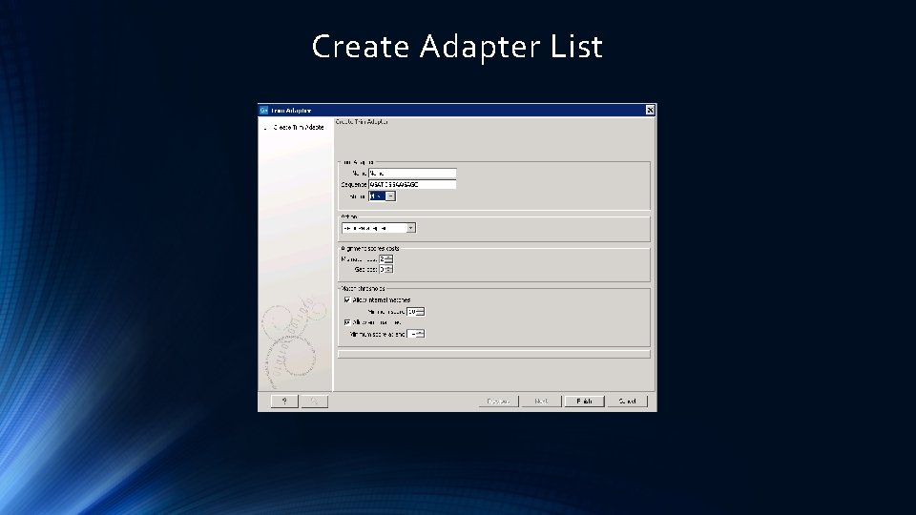Click into the Sequence input field

(412, 184)
